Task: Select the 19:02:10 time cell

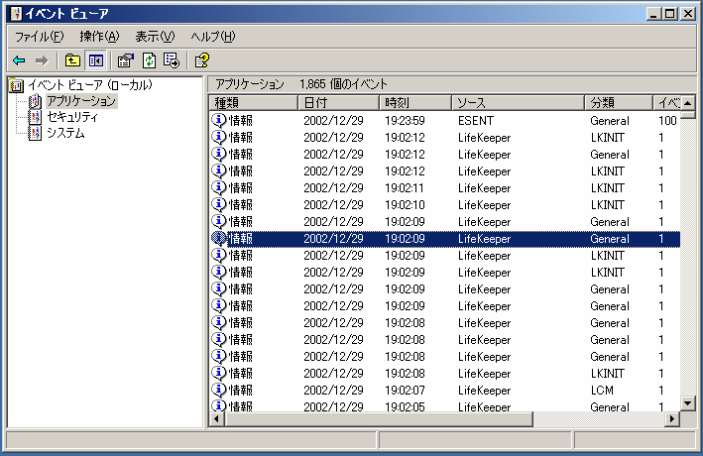Action: 405,205
